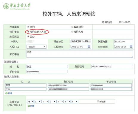The width and height of the screenshot is (138, 114).
Task: Click the 入校时间 date field
Action: [x=81, y=47]
